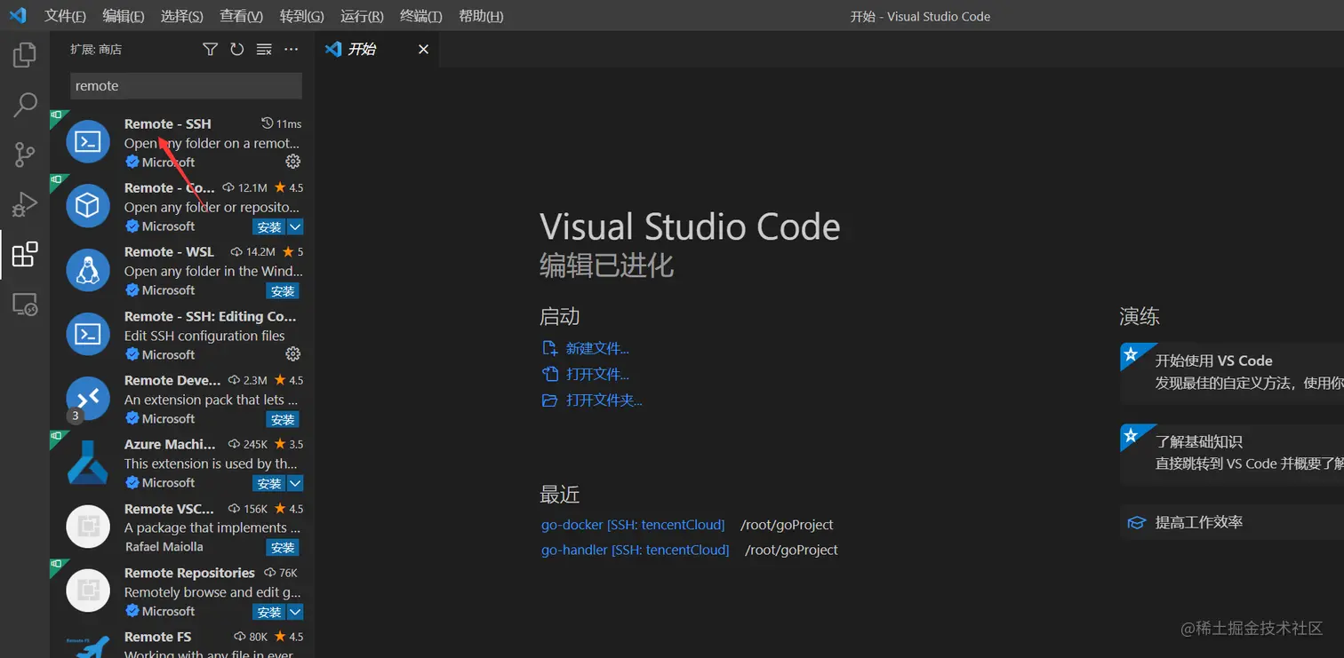Click the Azure Machine Learning extension icon

coord(88,463)
